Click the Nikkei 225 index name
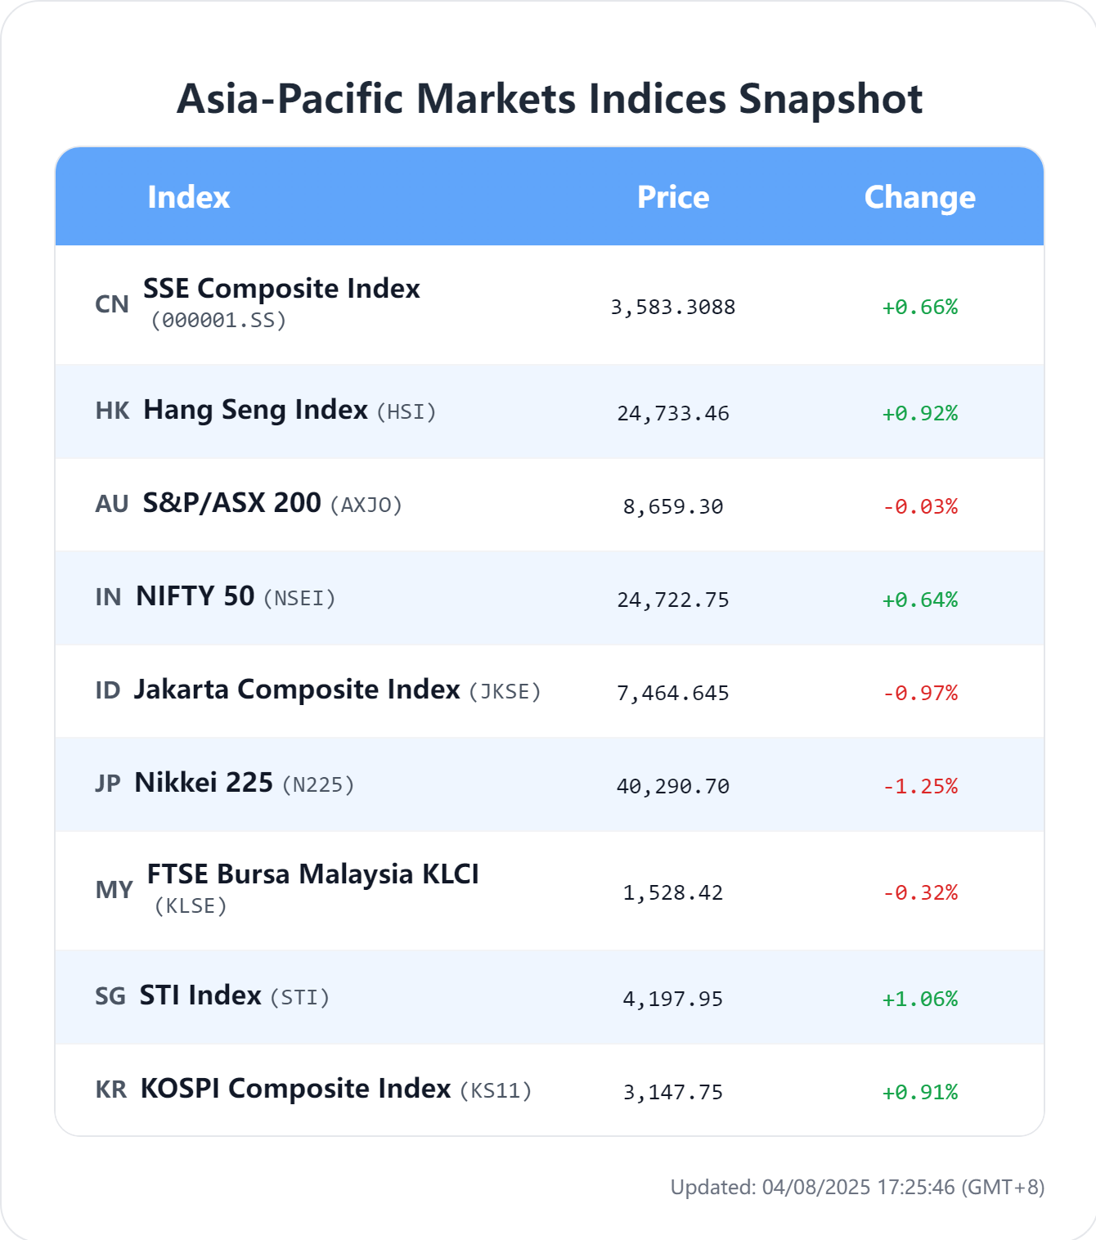The height and width of the screenshot is (1240, 1096). tap(204, 782)
